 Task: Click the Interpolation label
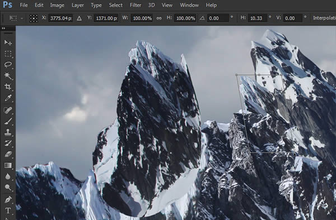point(324,18)
